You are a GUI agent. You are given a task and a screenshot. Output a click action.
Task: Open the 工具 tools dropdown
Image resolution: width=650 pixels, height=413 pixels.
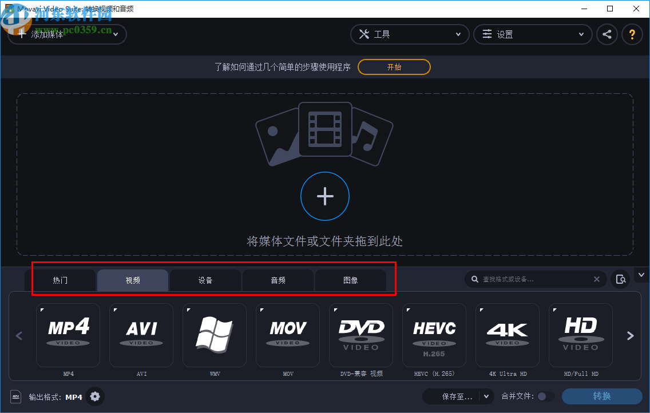click(x=410, y=34)
